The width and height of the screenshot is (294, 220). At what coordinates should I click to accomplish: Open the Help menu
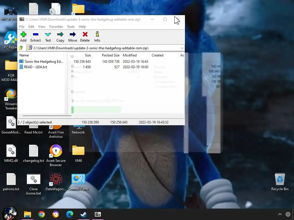click(x=82, y=27)
